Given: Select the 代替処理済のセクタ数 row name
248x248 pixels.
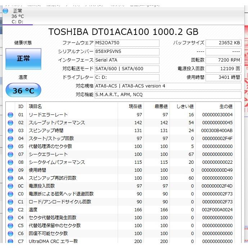Looking at the screenshot, I should click(50, 146).
